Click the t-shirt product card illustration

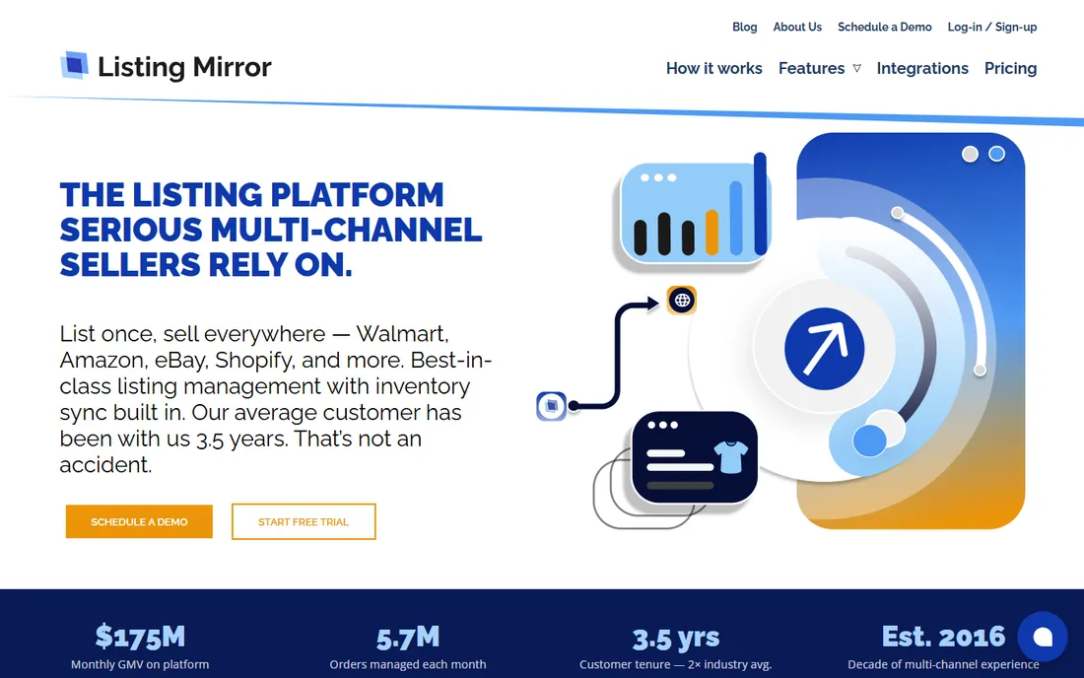click(x=694, y=457)
